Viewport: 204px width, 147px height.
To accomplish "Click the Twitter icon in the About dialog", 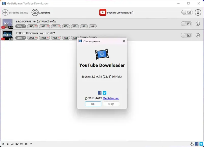I will 105,93.
